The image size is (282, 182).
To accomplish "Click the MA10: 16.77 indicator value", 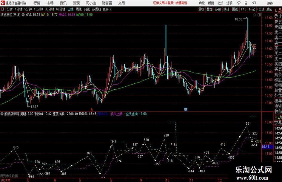I will (50, 15).
